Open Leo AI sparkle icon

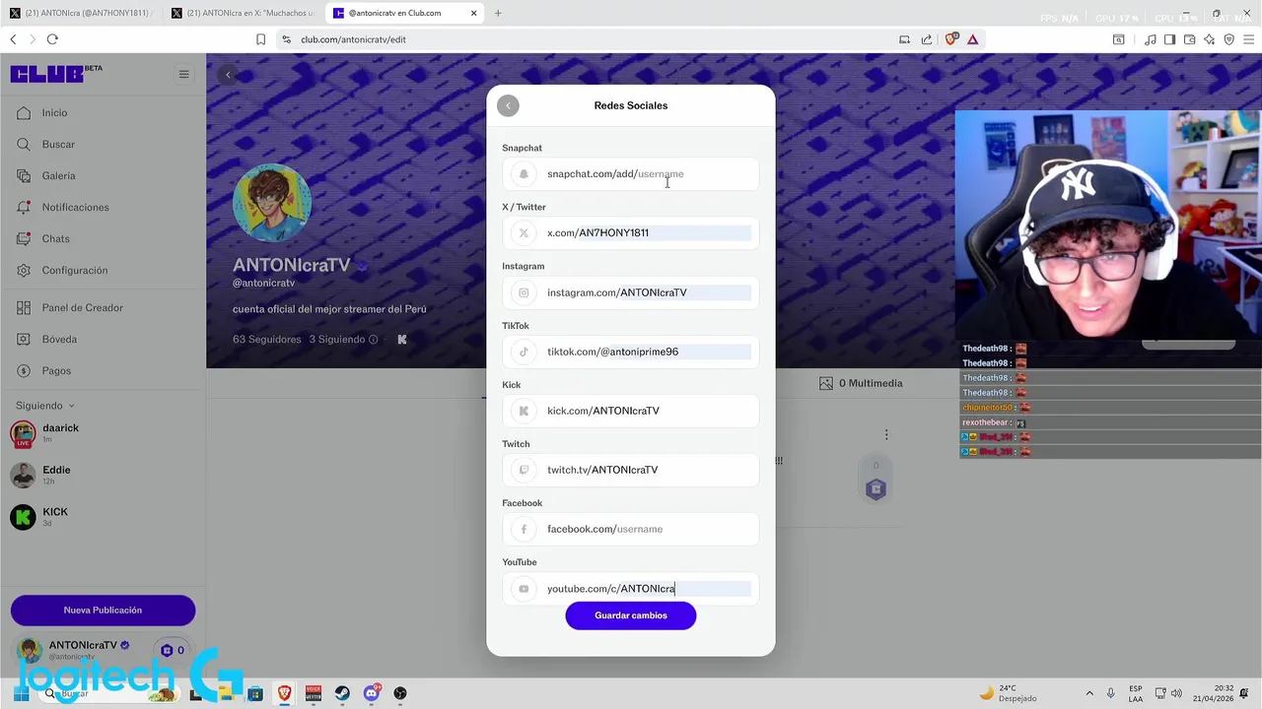click(1210, 39)
